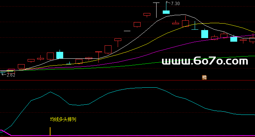Select the red T-shaped candlestick touching the white line
The height and width of the screenshot is (137, 255).
tap(98, 57)
